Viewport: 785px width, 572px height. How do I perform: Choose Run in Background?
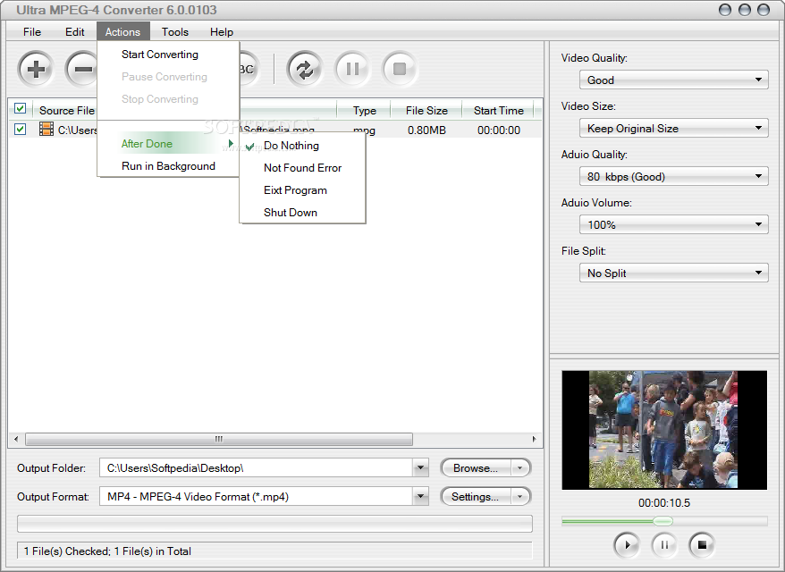(168, 165)
